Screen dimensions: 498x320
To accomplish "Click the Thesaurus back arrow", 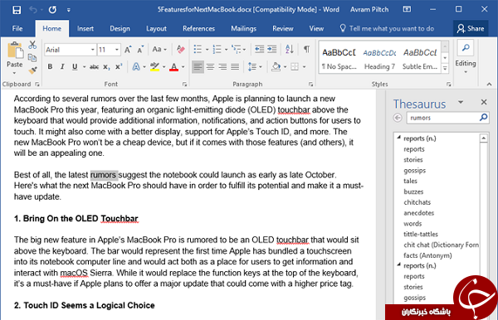I will coord(398,118).
